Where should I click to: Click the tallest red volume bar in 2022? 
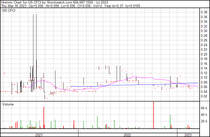click(153, 115)
